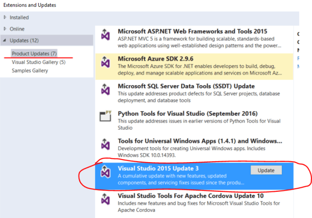The height and width of the screenshot is (218, 312).
Task: Click description about earlier versions of Python Tools
Action: (x=199, y=124)
